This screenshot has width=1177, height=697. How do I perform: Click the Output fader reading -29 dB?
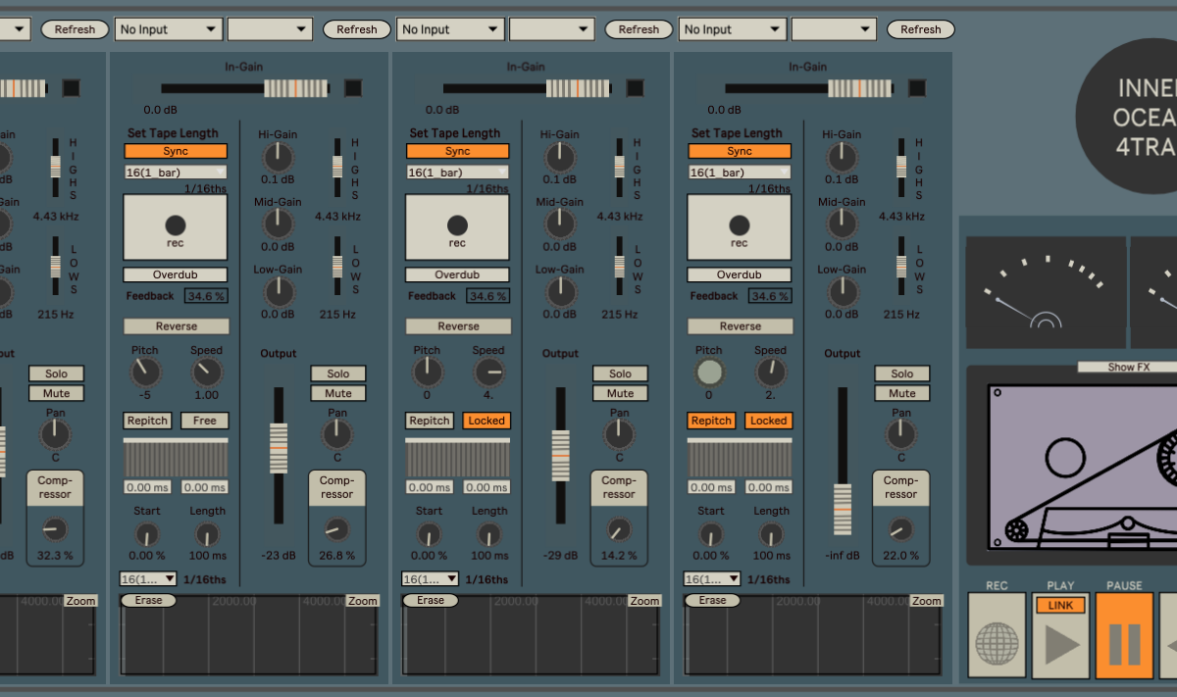click(561, 457)
